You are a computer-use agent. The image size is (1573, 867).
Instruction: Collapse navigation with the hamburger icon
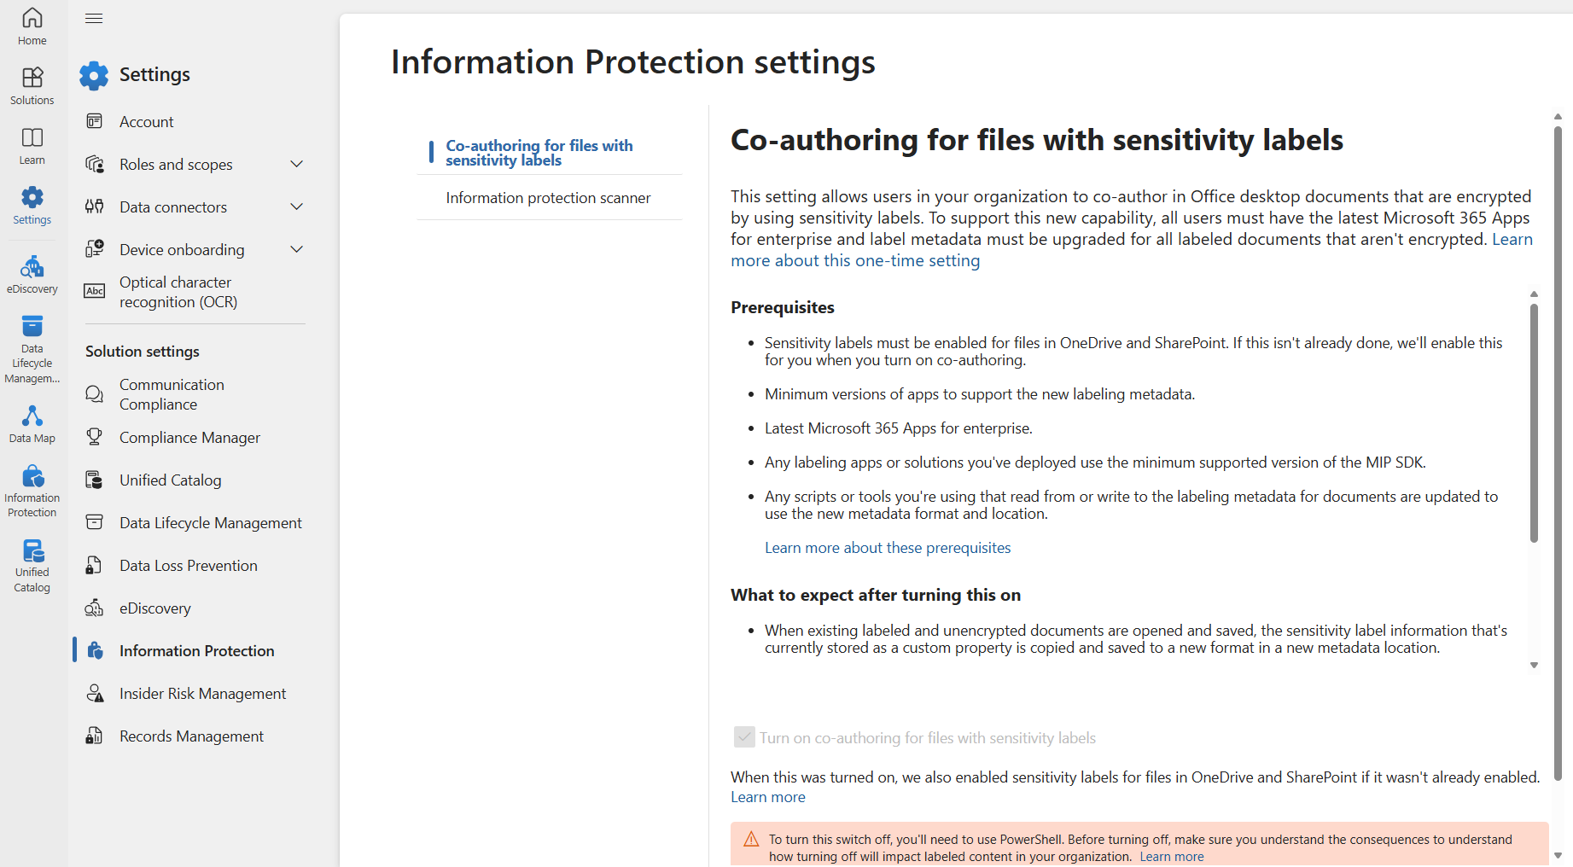coord(94,19)
